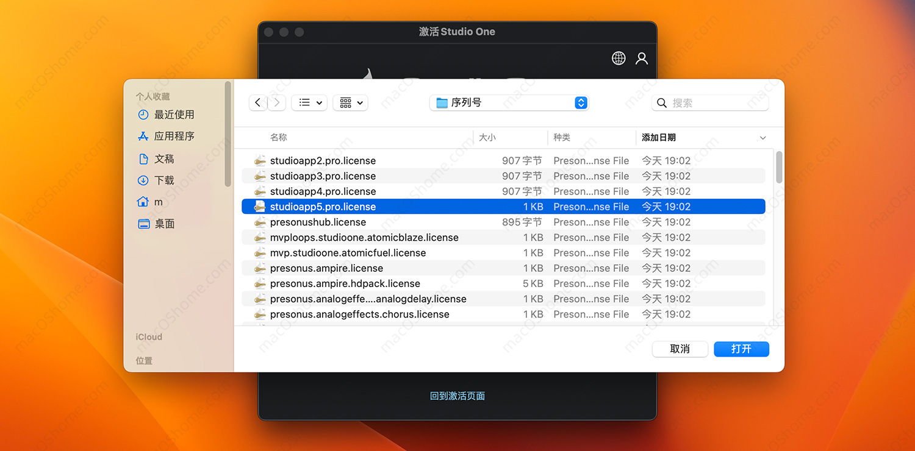Sort by the 名称 column header
The height and width of the screenshot is (451, 915).
point(278,138)
